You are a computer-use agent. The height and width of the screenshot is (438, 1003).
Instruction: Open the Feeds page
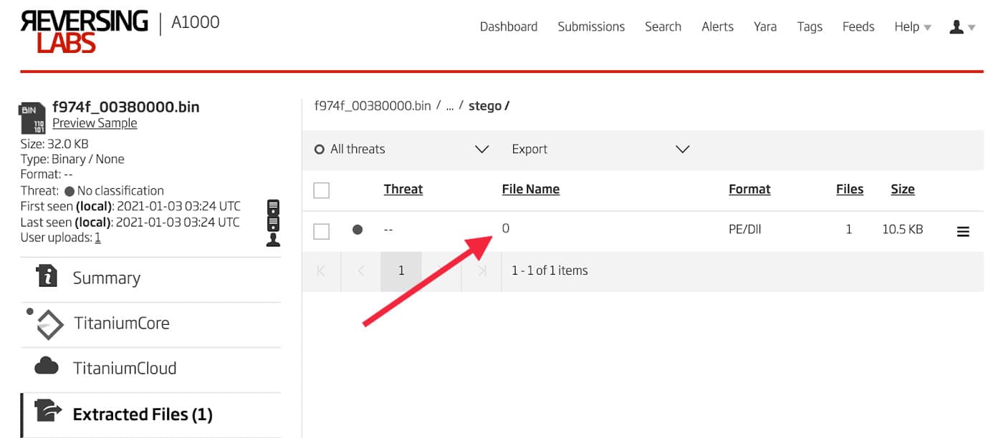click(858, 26)
